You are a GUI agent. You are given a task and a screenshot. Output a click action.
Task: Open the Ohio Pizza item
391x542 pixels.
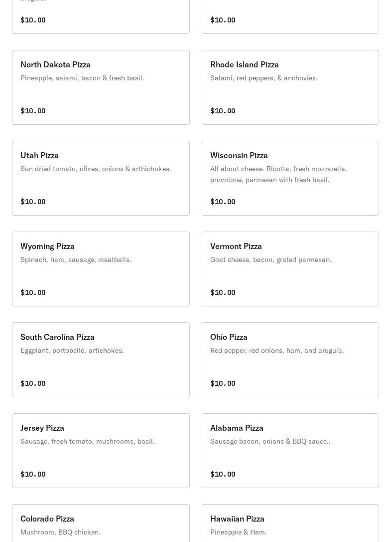(290, 360)
